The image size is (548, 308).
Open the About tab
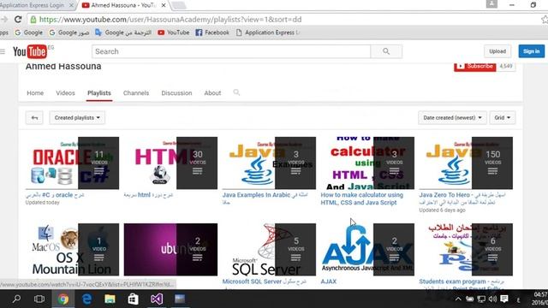pyautogui.click(x=212, y=93)
